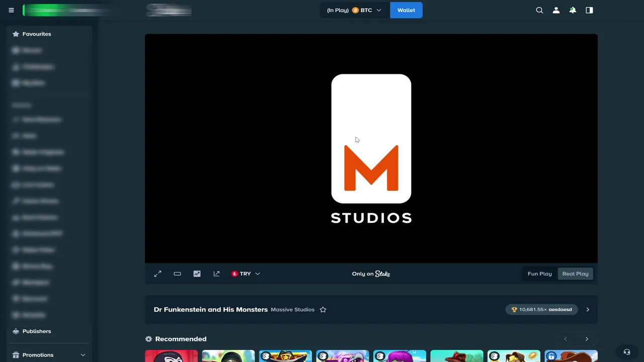Open the purple-haired green face game thumbnail
Image resolution: width=644 pixels, height=362 pixels.
[x=399, y=356]
